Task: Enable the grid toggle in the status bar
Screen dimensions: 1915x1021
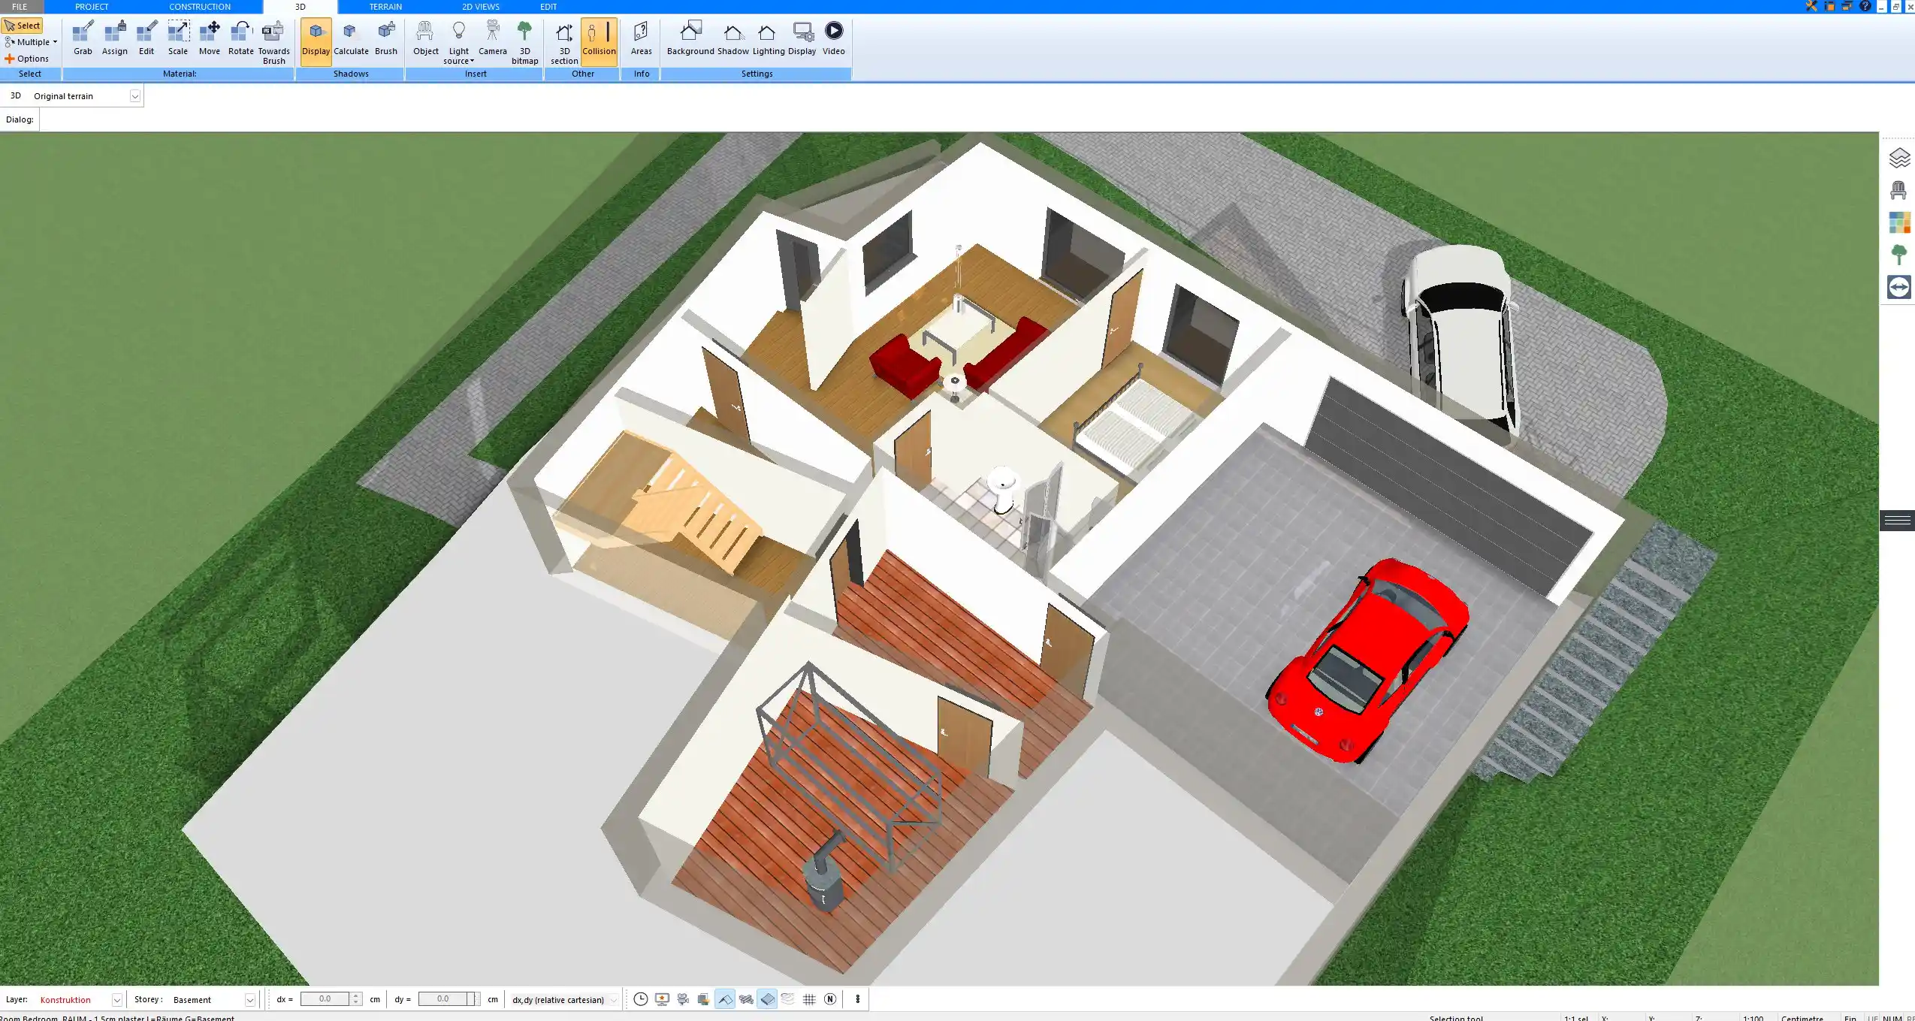Action: pos(809,999)
